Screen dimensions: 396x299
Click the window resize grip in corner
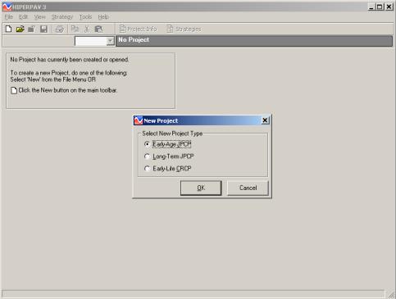[x=391, y=294]
